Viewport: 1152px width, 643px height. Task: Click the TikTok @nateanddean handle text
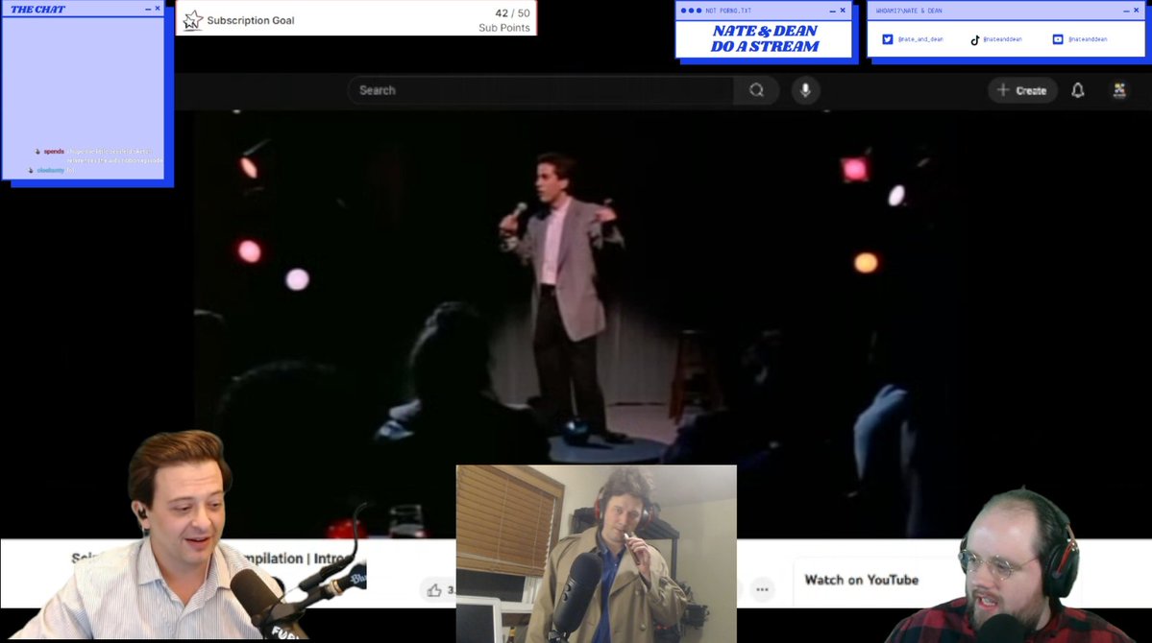pos(1002,39)
